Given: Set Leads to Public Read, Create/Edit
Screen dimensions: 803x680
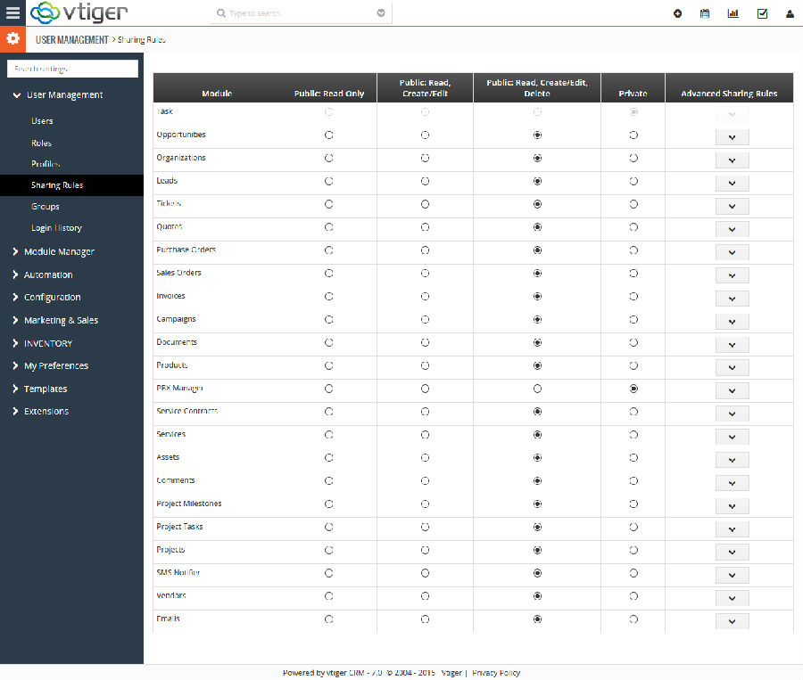Looking at the screenshot, I should click(x=425, y=181).
